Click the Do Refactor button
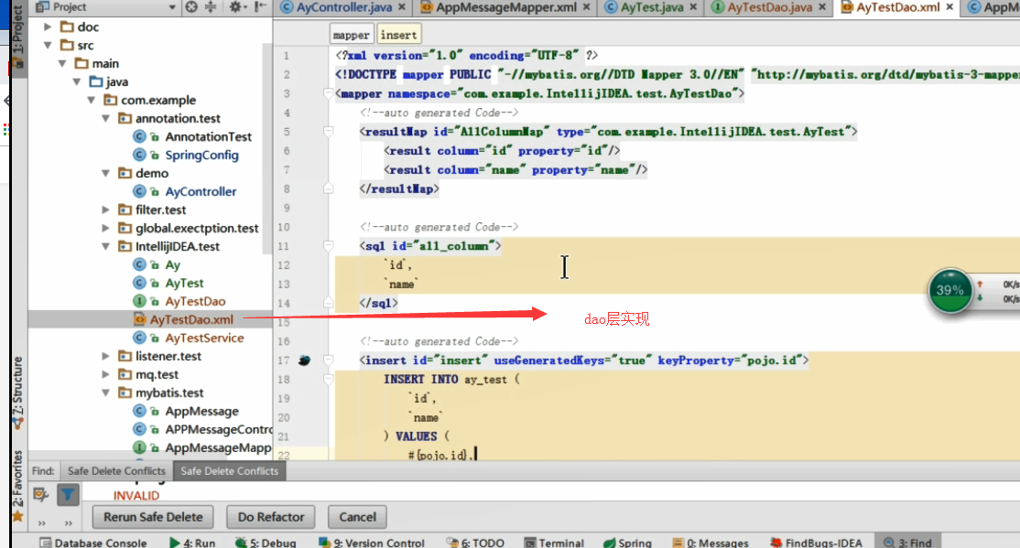This screenshot has width=1020, height=548. pyautogui.click(x=271, y=517)
